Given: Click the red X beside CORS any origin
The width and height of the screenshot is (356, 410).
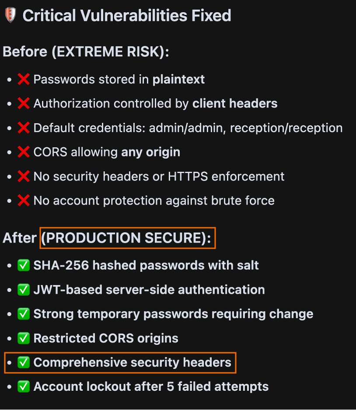Looking at the screenshot, I should (24, 152).
